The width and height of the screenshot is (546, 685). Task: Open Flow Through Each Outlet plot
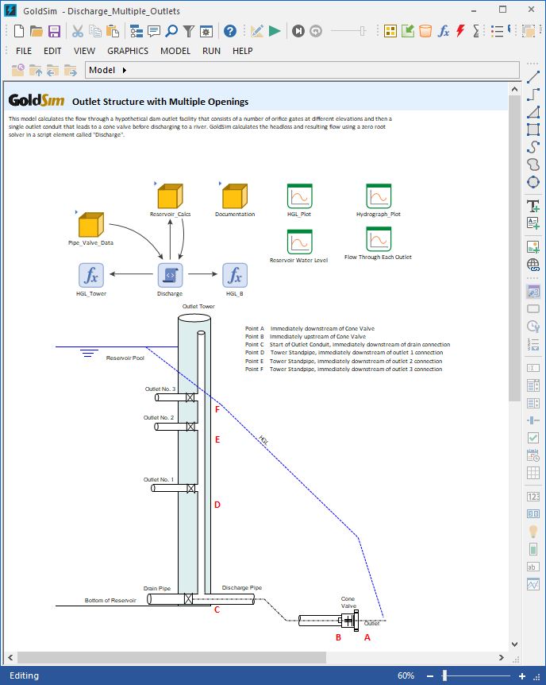pos(379,239)
